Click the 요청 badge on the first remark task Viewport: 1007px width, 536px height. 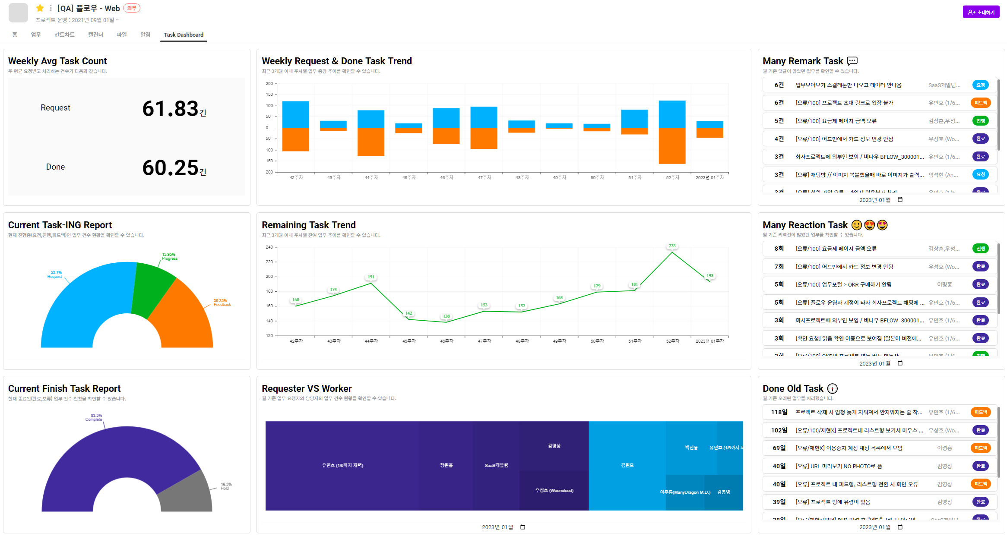pyautogui.click(x=980, y=85)
